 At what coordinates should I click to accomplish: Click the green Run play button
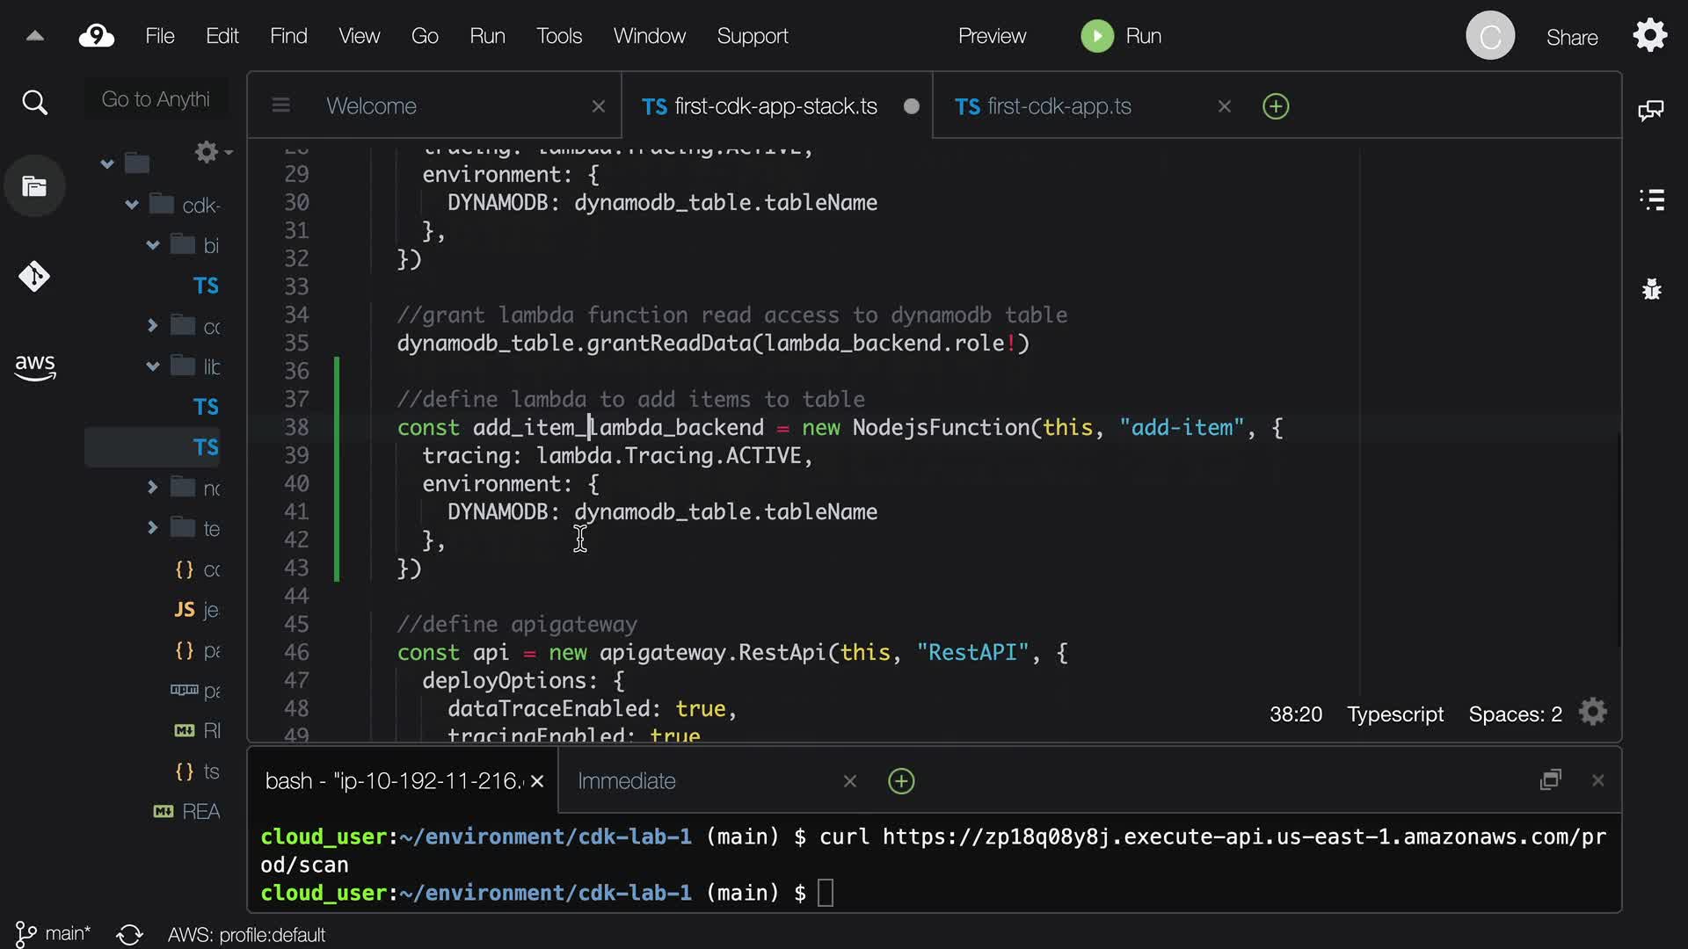pos(1096,36)
